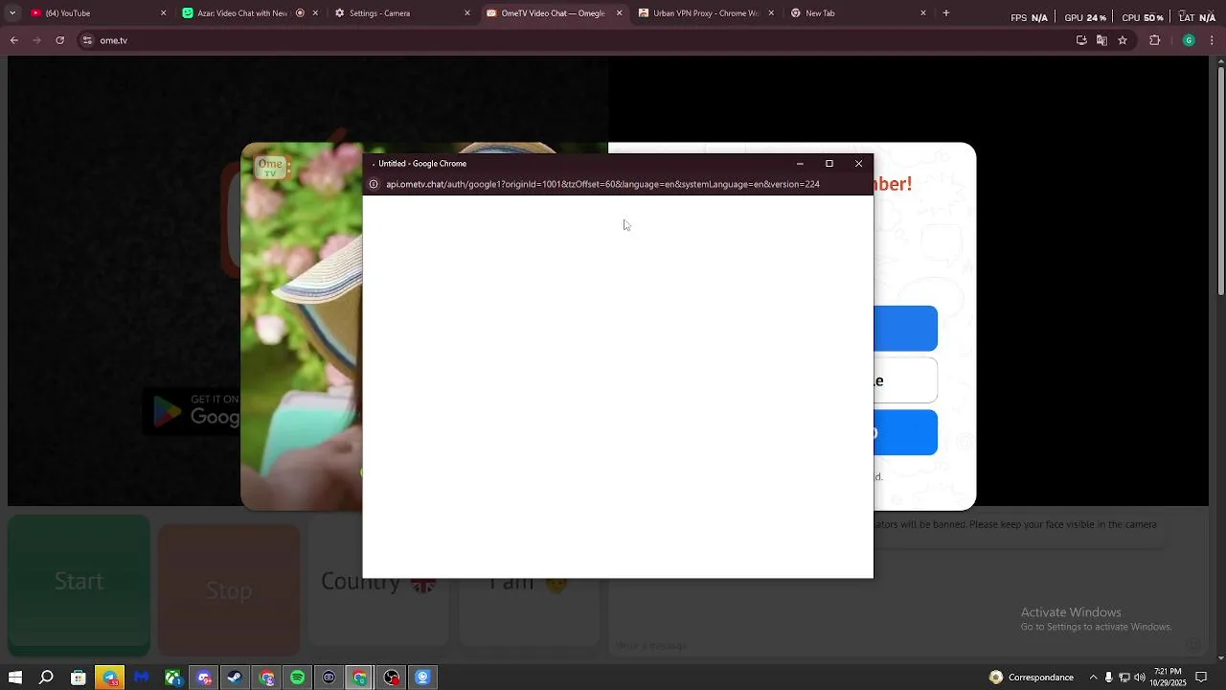Click the Get it on Google Play badge
The height and width of the screenshot is (690, 1226).
pyautogui.click(x=193, y=411)
